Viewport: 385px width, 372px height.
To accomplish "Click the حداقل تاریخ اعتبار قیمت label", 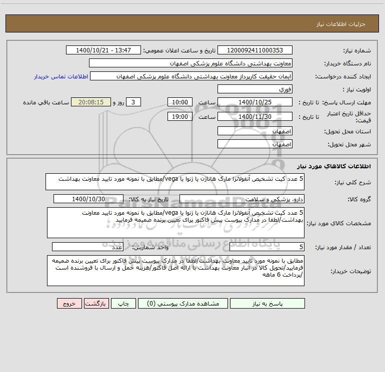I will click(x=348, y=117).
